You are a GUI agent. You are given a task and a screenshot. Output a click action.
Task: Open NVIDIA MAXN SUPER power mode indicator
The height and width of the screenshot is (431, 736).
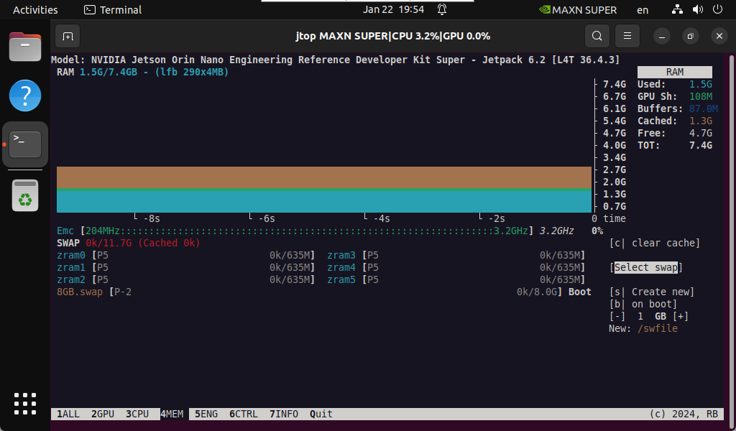pos(578,10)
